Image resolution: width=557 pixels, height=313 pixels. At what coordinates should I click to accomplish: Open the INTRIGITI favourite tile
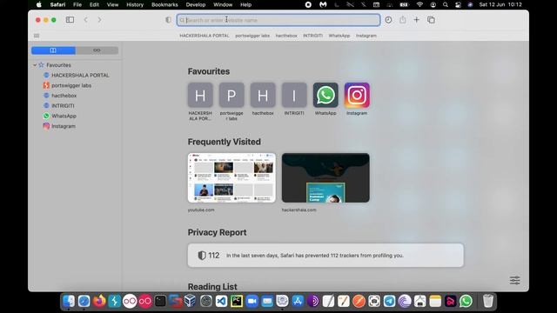[294, 95]
